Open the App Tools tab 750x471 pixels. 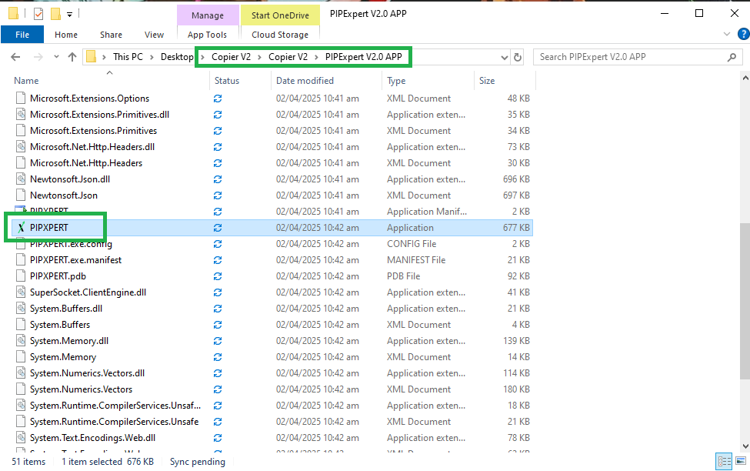[207, 35]
